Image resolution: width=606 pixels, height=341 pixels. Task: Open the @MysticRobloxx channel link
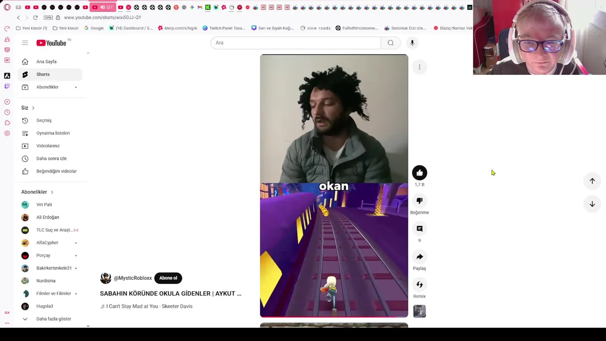133,278
